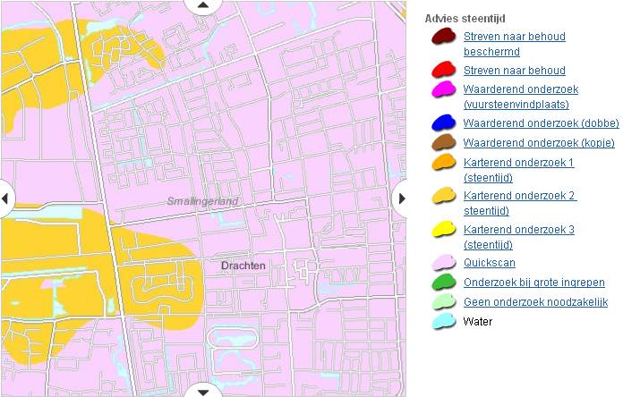
Task: Click the bright red 'Streven naar behoud' swatch
Action: click(444, 70)
